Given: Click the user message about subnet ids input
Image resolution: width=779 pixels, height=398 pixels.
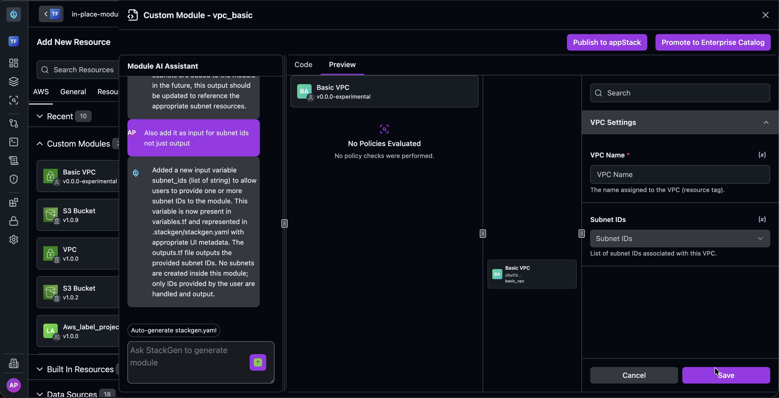Looking at the screenshot, I should click(x=193, y=138).
